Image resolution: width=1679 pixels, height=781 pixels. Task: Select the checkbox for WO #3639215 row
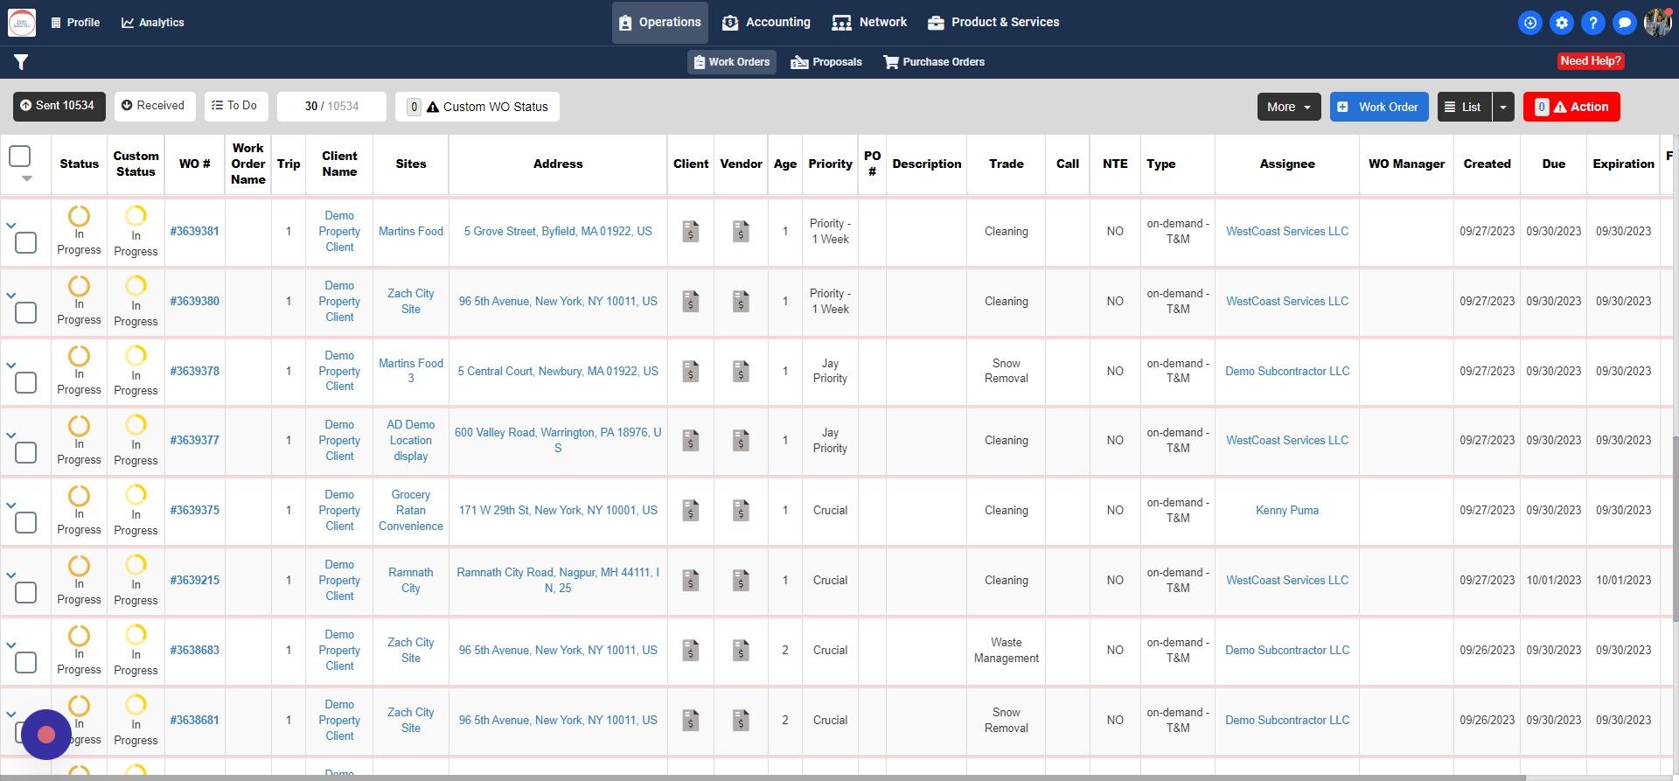(x=26, y=592)
